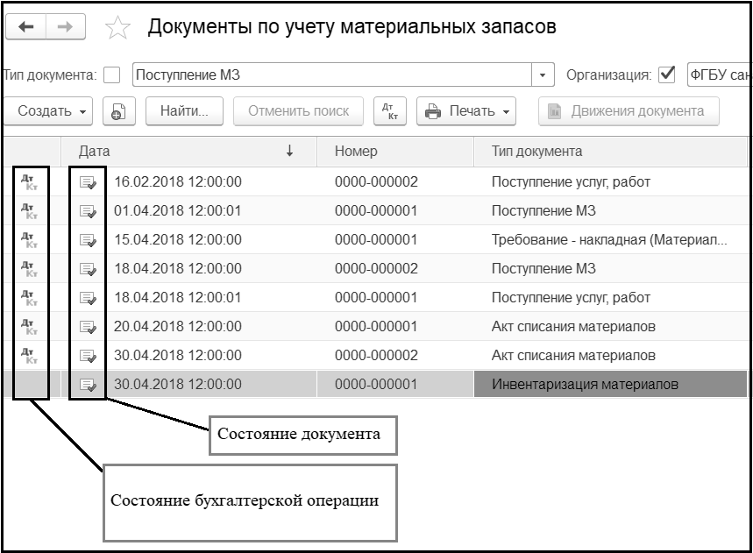Click the Найти... button
This screenshot has height=553, width=753.
click(184, 111)
